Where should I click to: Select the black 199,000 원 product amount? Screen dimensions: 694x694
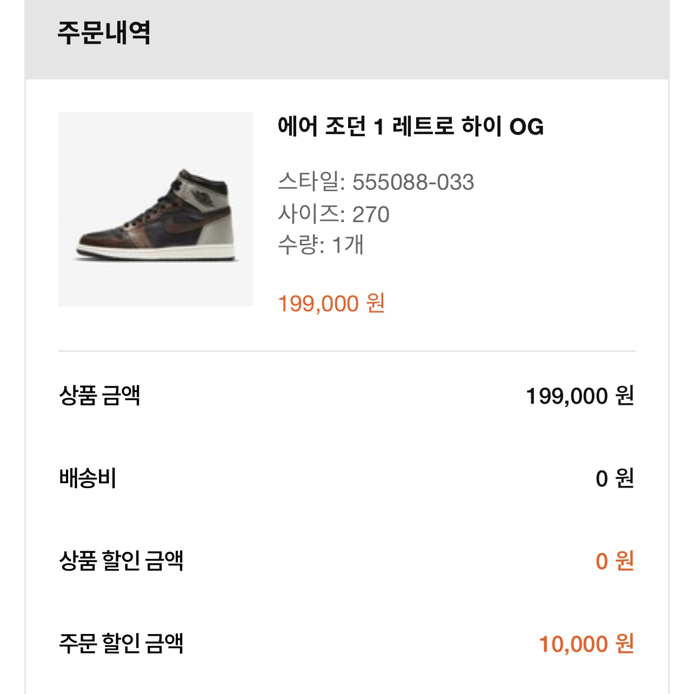pyautogui.click(x=580, y=396)
